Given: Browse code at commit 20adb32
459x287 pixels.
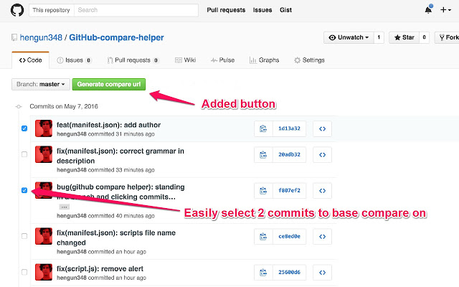Looking at the screenshot, I should pyautogui.click(x=323, y=154).
